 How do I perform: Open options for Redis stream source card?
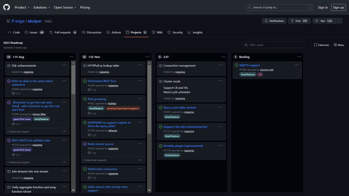click(x=140, y=143)
